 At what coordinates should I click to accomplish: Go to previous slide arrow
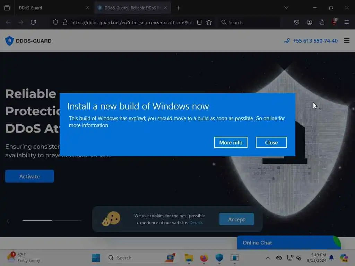coord(8,221)
